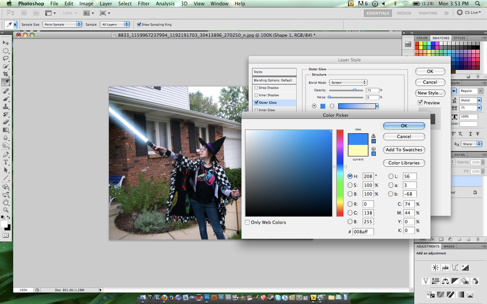Screen dimensions: 487x304
Task: Check the Drop Shadow style option
Action: pyautogui.click(x=257, y=88)
